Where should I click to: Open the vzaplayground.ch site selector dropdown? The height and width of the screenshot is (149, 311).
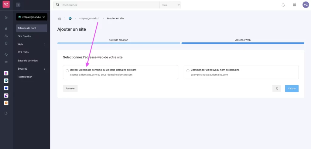(x=32, y=17)
